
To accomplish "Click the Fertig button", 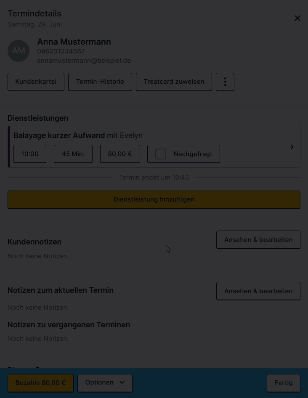I will click(283, 383).
